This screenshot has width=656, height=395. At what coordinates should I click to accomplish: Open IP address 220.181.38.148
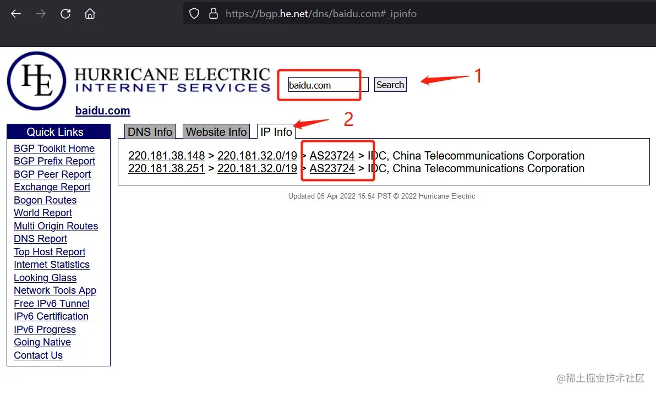click(x=167, y=156)
